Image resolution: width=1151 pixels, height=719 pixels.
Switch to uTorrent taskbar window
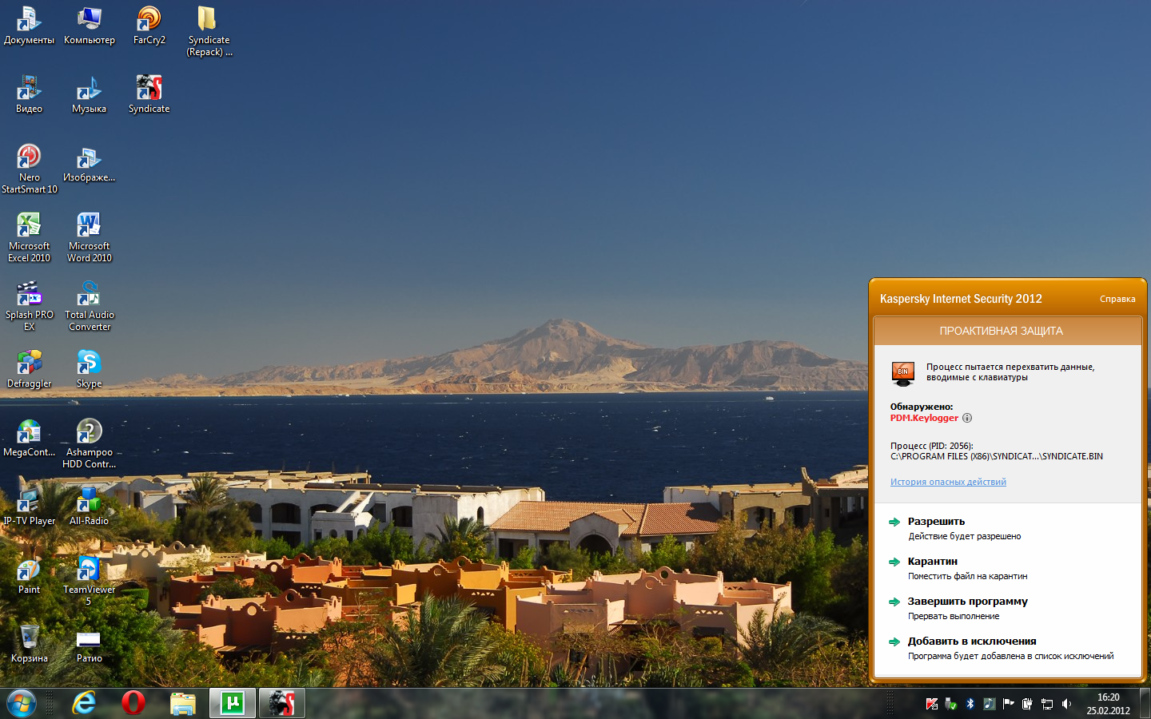coord(233,703)
